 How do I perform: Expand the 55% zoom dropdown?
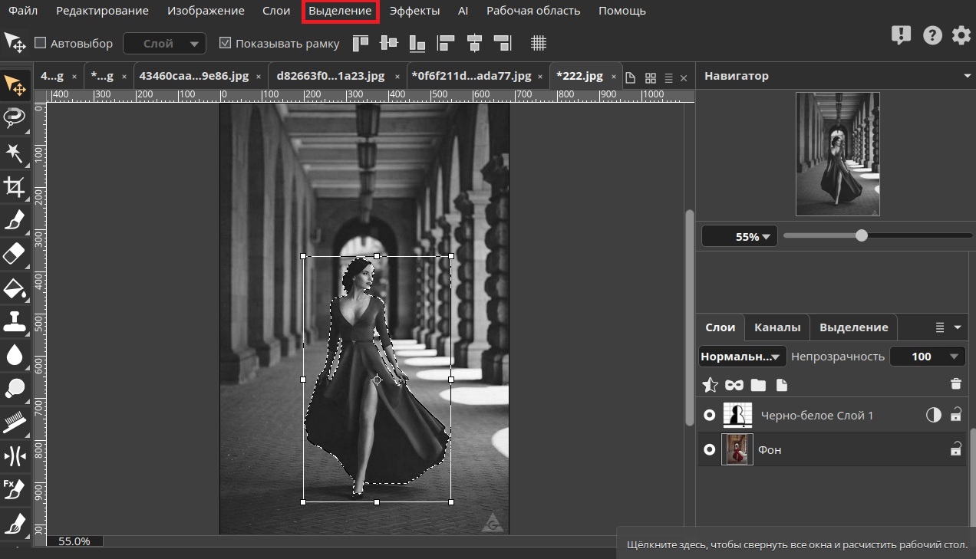point(740,236)
